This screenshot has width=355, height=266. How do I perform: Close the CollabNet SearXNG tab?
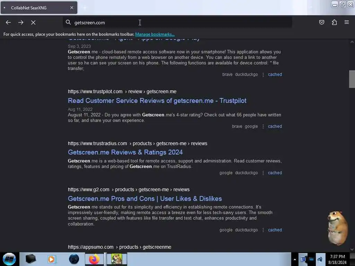point(71,8)
